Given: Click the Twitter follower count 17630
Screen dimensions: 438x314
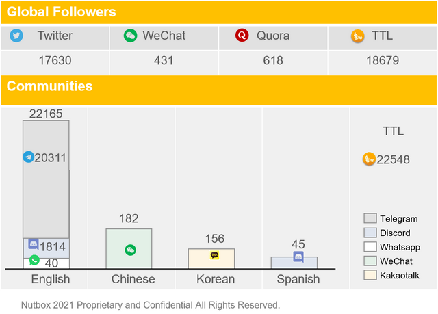Looking at the screenshot, I should pos(55,60).
